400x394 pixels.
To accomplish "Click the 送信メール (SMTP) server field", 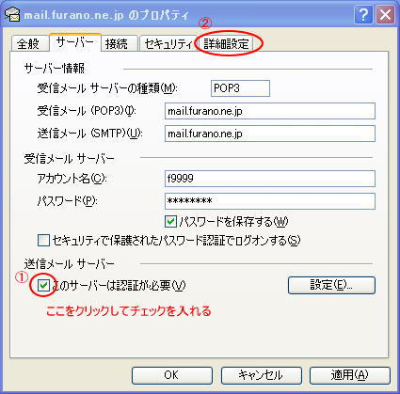I will click(270, 134).
